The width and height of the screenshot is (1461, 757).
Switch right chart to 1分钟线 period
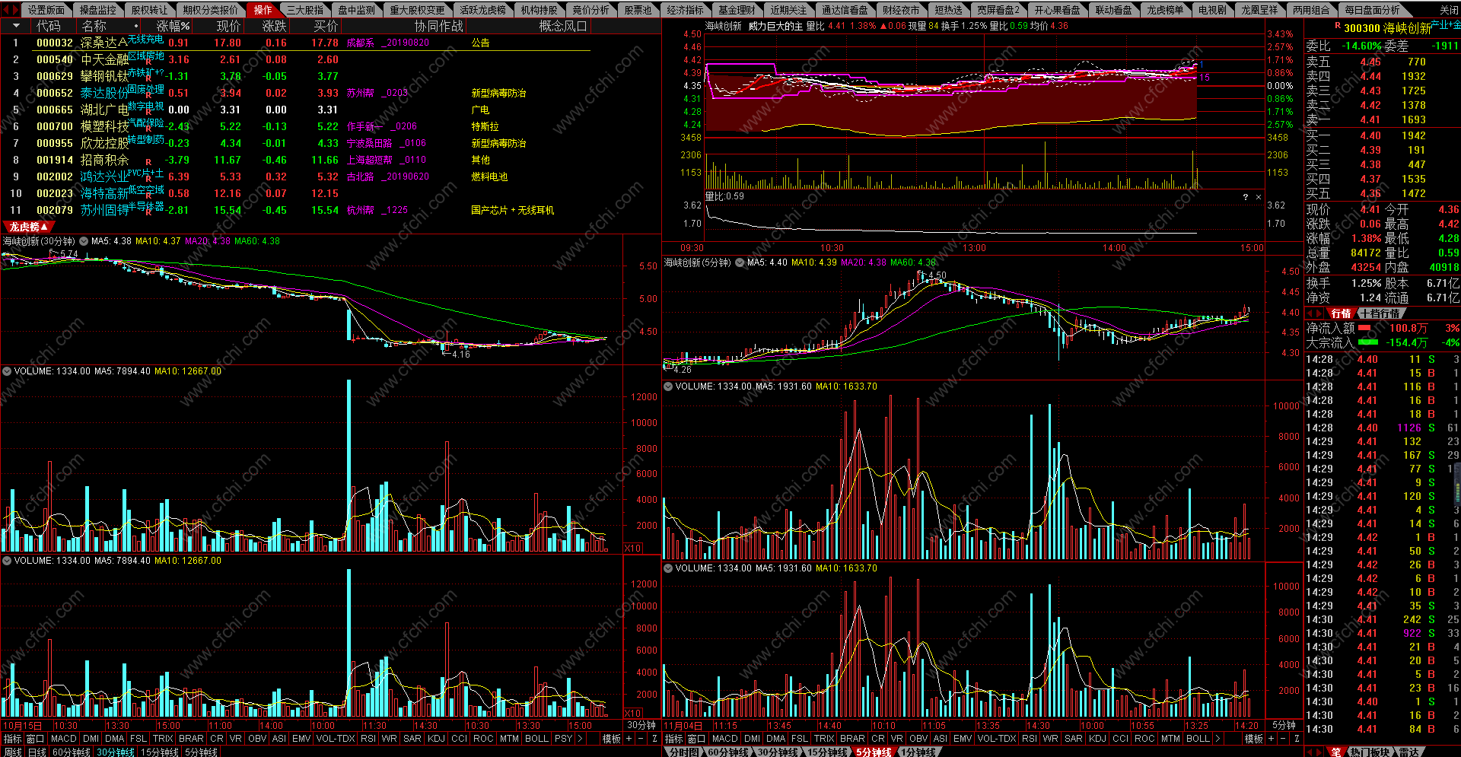(918, 752)
